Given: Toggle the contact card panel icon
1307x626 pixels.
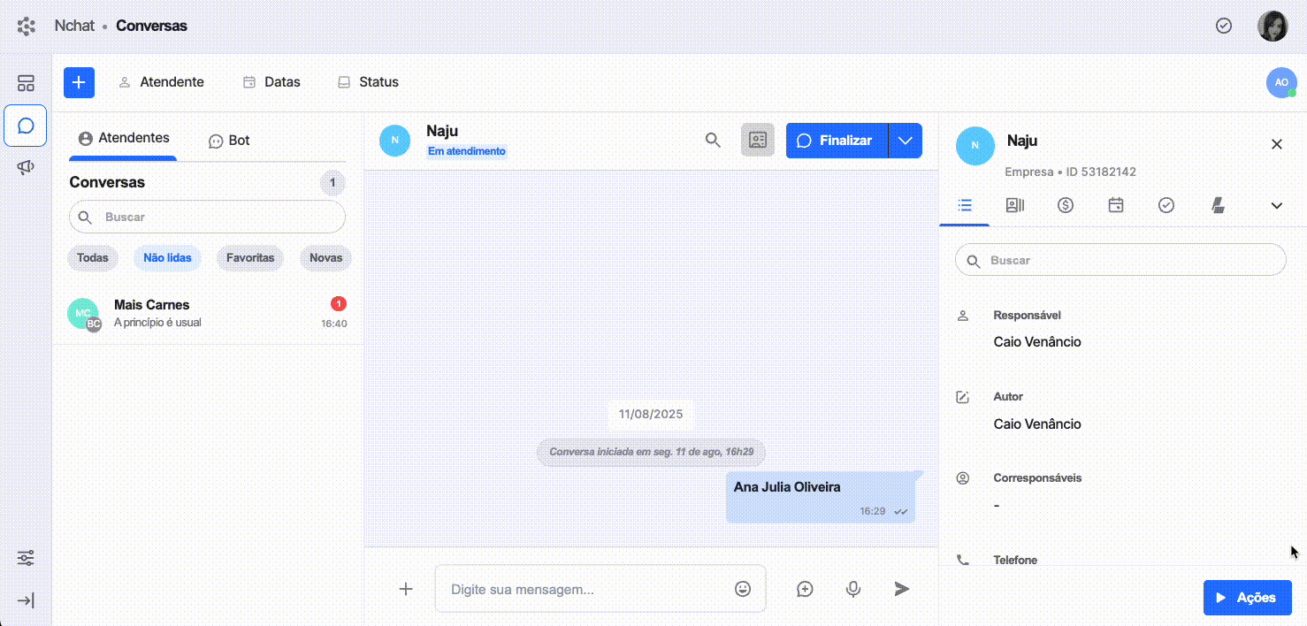Looking at the screenshot, I should pos(758,140).
